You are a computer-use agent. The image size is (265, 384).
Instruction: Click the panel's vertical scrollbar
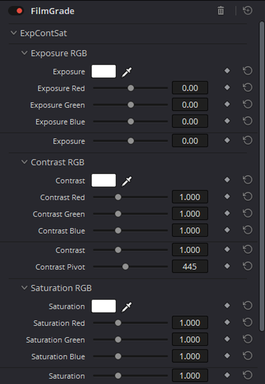pos(262,176)
